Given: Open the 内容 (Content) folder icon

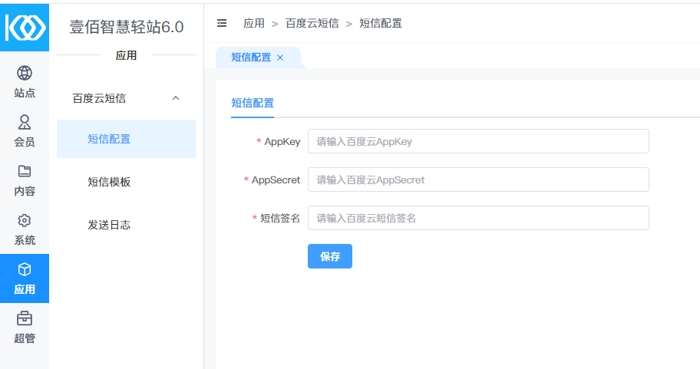Looking at the screenshot, I should pyautogui.click(x=25, y=172).
